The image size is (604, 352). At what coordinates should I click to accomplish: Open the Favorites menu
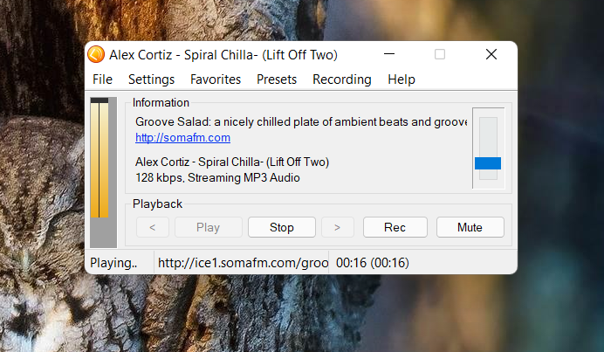[x=216, y=79]
